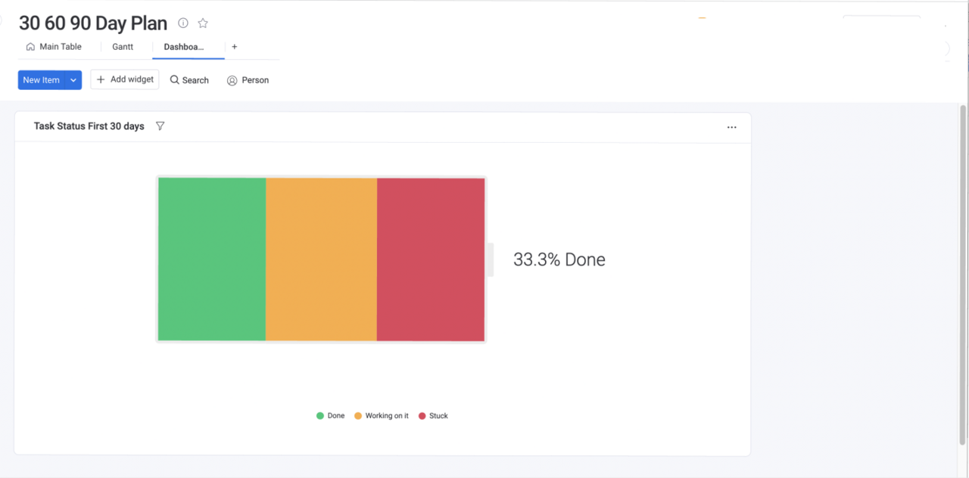Screen dimensions: 969x478
Task: Select the Dashboard tab
Action: point(184,47)
